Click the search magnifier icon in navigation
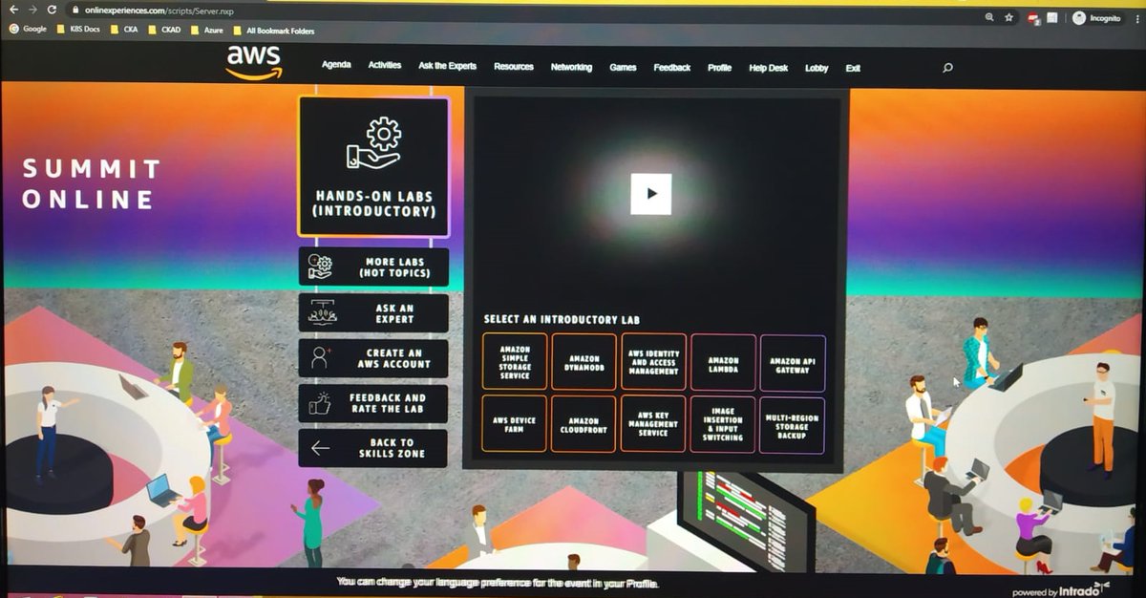This screenshot has width=1146, height=598. pyautogui.click(x=947, y=68)
